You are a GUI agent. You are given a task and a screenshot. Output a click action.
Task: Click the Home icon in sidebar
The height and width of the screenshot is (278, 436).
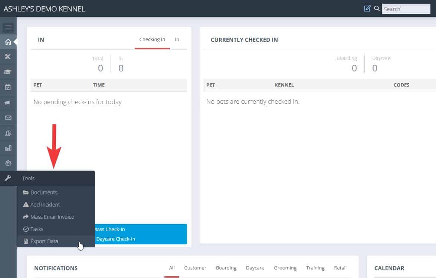tap(8, 42)
